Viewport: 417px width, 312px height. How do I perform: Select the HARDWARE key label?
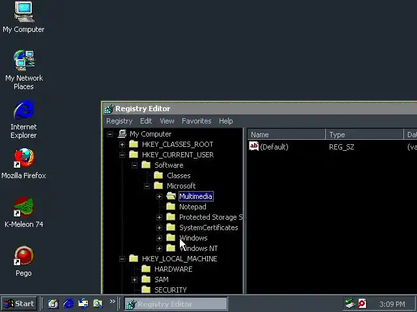click(x=173, y=269)
